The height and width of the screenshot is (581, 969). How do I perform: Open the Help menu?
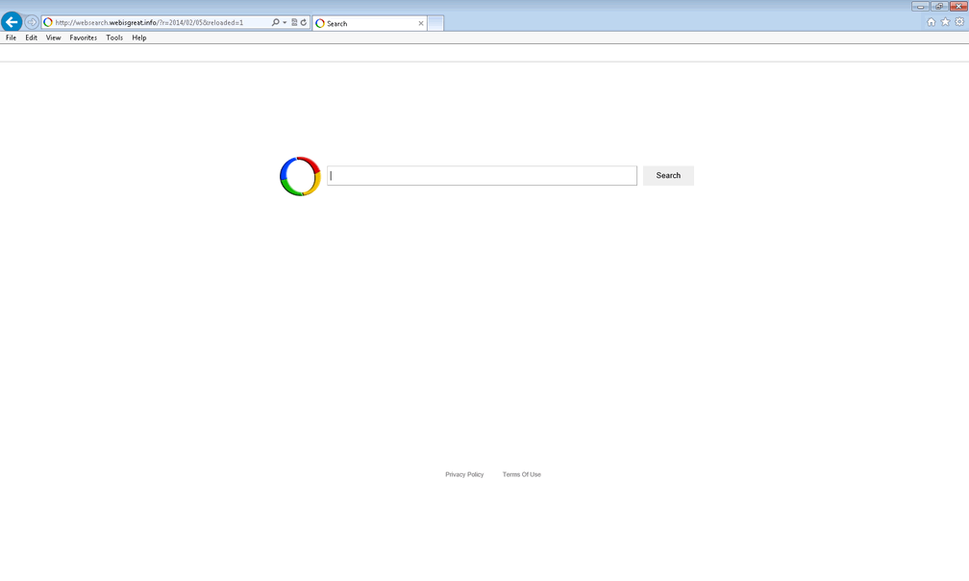coord(139,38)
